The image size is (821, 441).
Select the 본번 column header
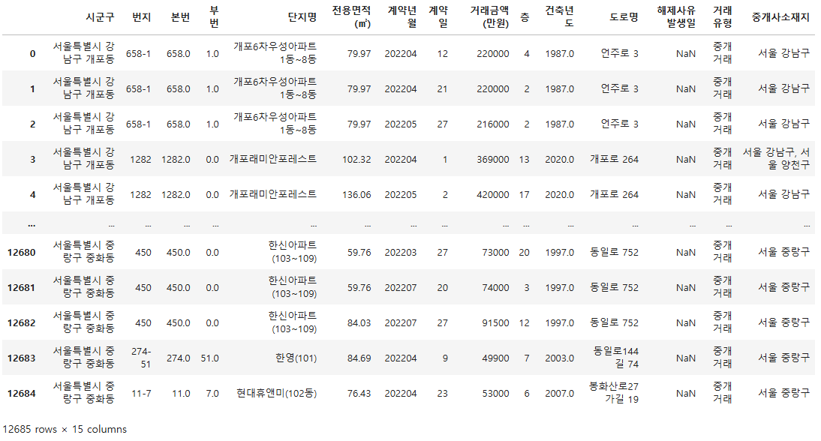(x=181, y=17)
